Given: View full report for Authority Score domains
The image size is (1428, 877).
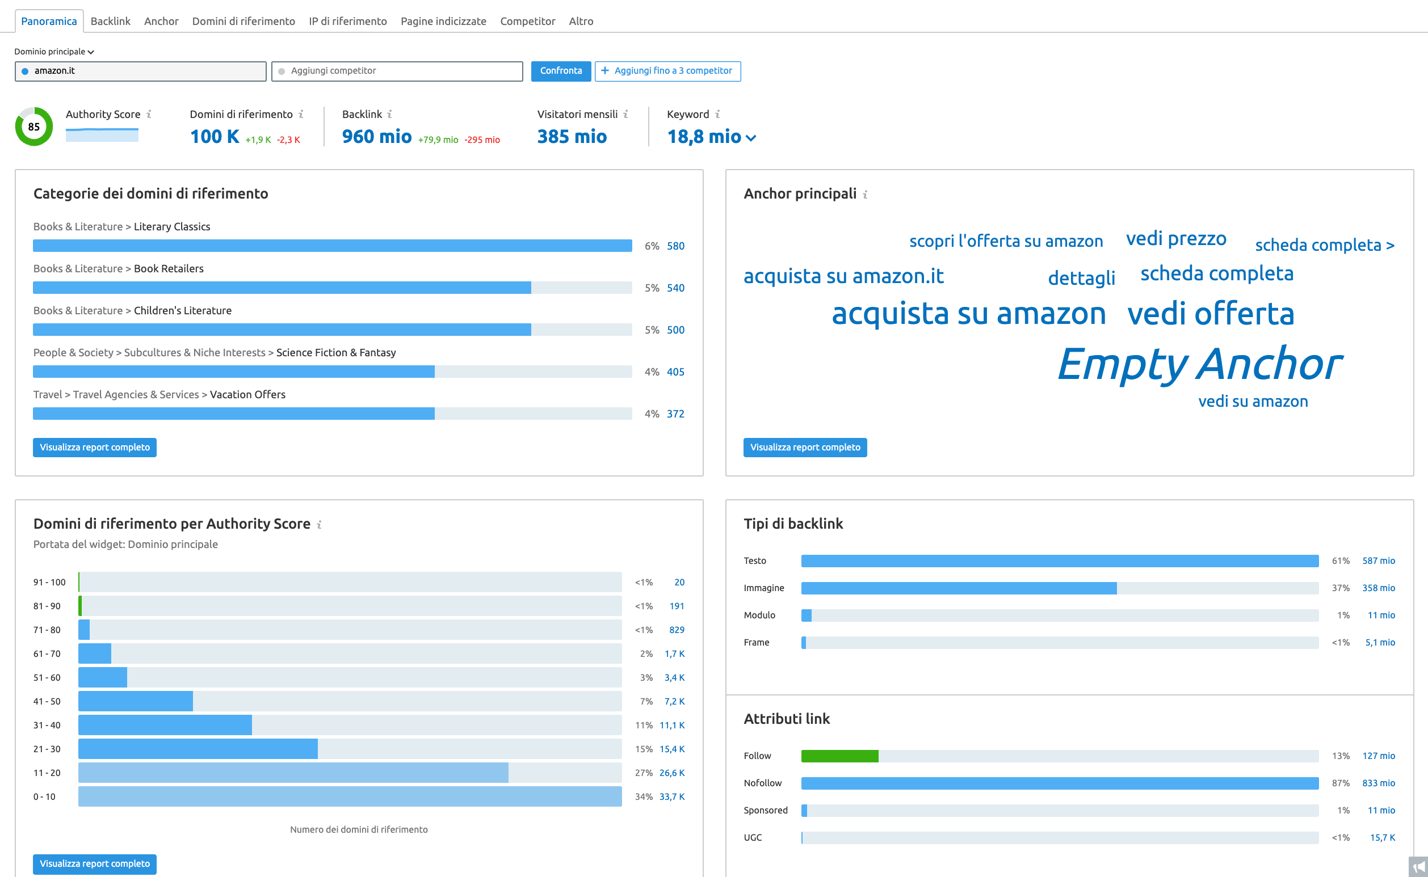Looking at the screenshot, I should tap(95, 863).
